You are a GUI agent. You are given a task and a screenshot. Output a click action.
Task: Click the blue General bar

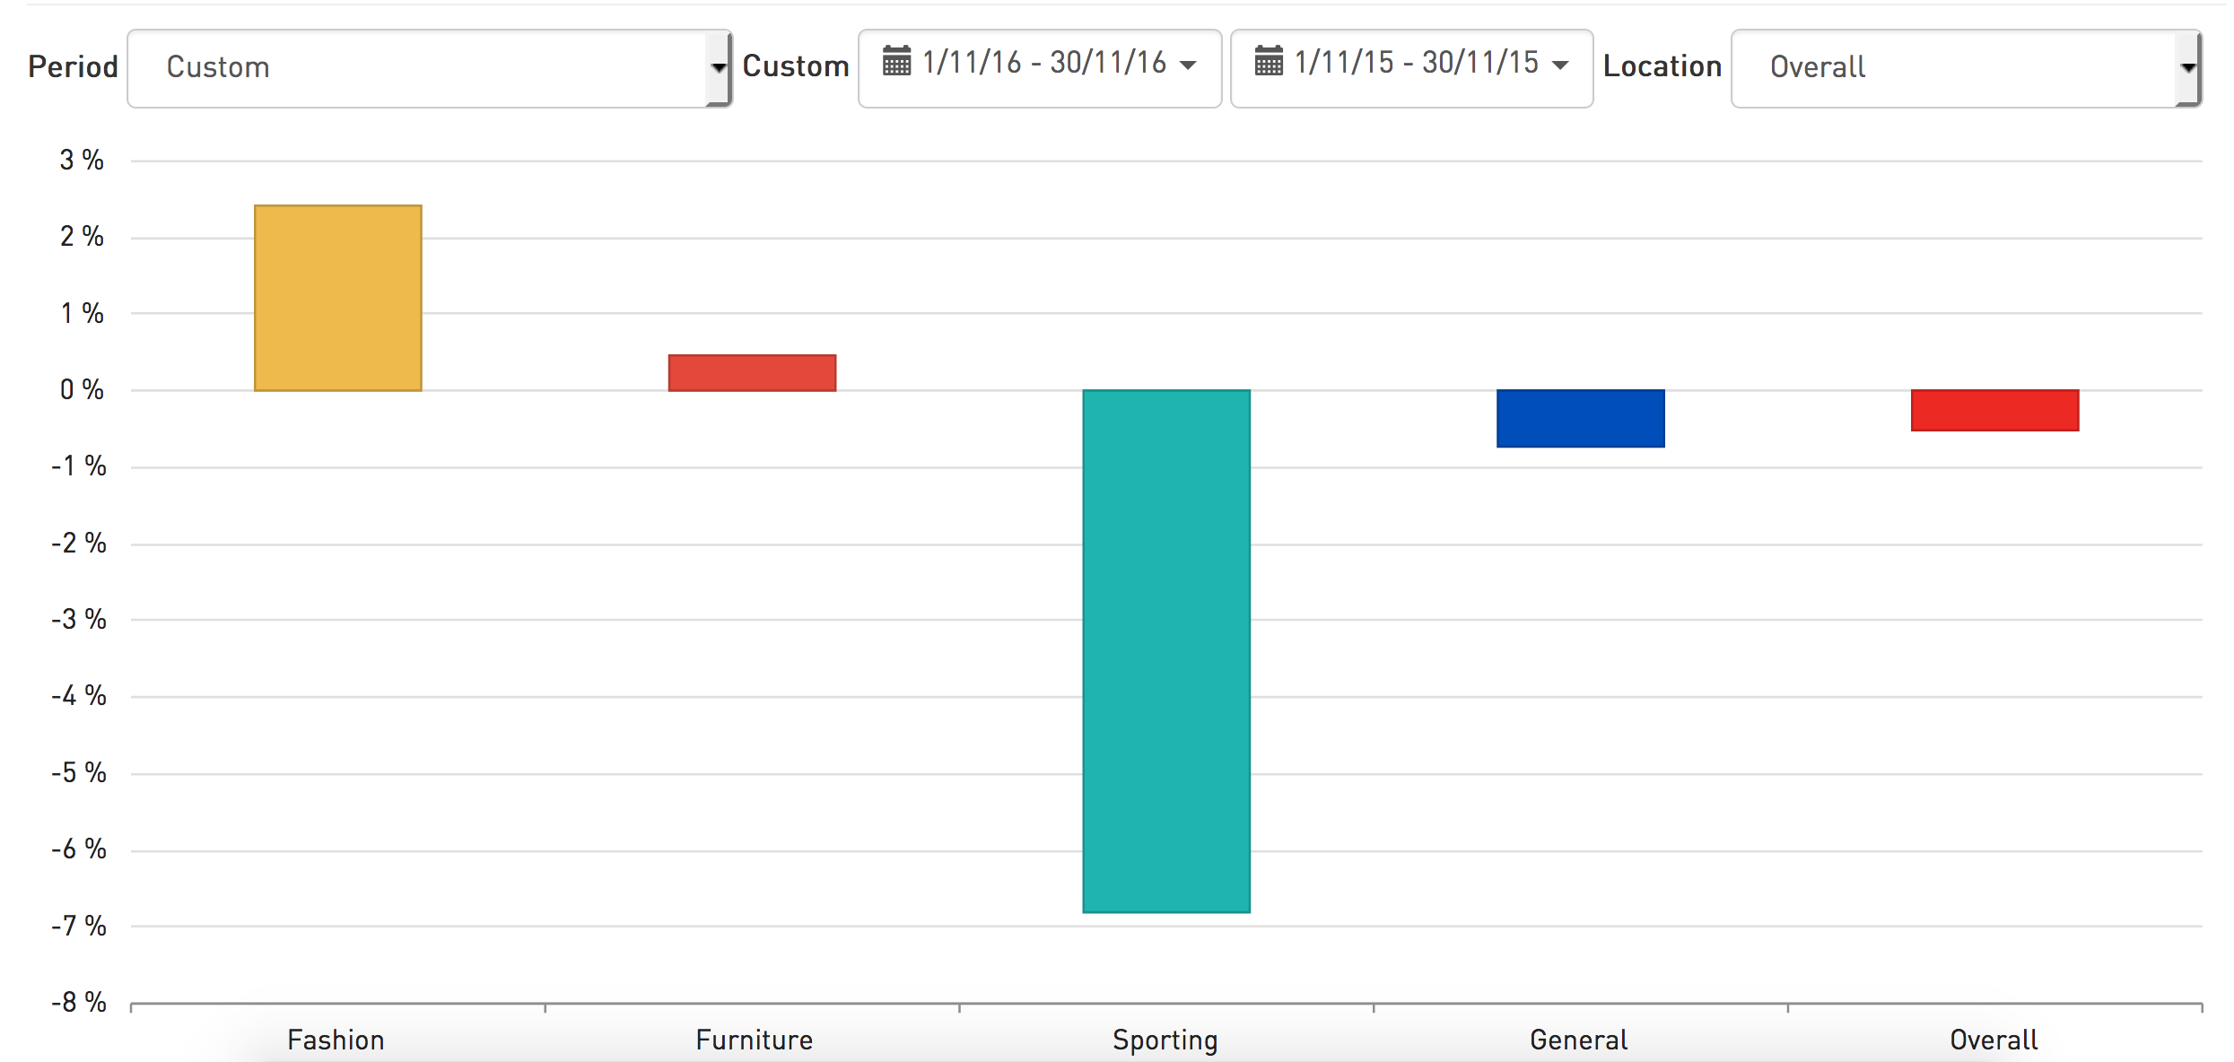tap(1580, 418)
